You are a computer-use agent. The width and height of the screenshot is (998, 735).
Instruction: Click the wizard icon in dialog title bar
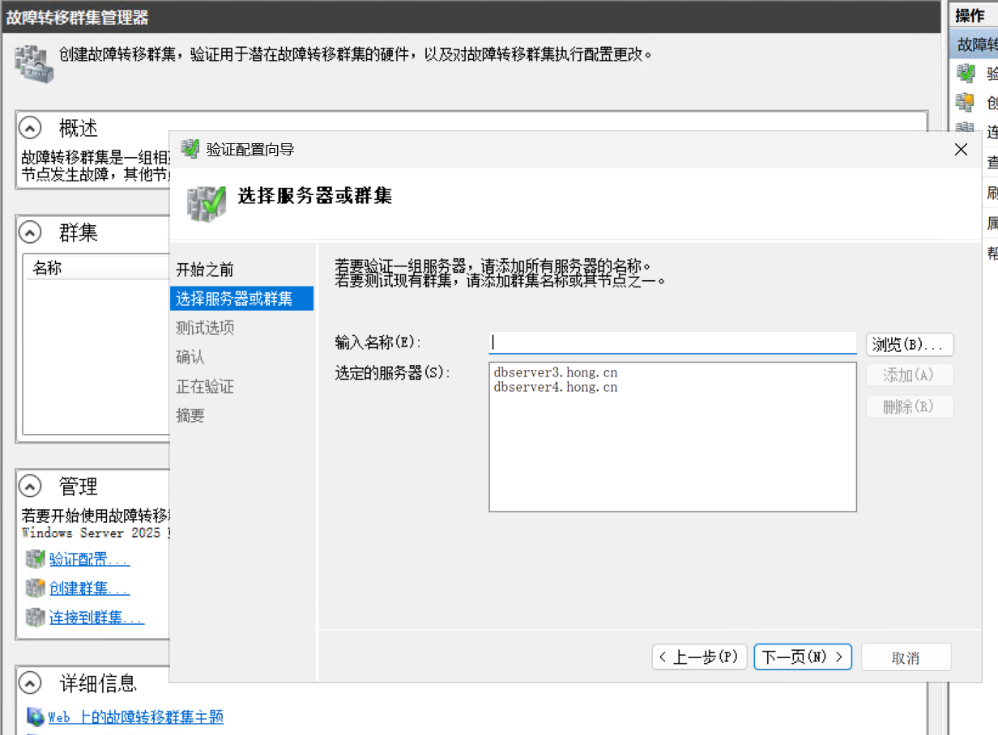(190, 149)
